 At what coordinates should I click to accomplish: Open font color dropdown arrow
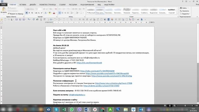tap(56, 13)
